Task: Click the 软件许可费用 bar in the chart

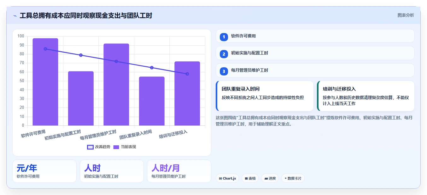Action: tap(45, 82)
